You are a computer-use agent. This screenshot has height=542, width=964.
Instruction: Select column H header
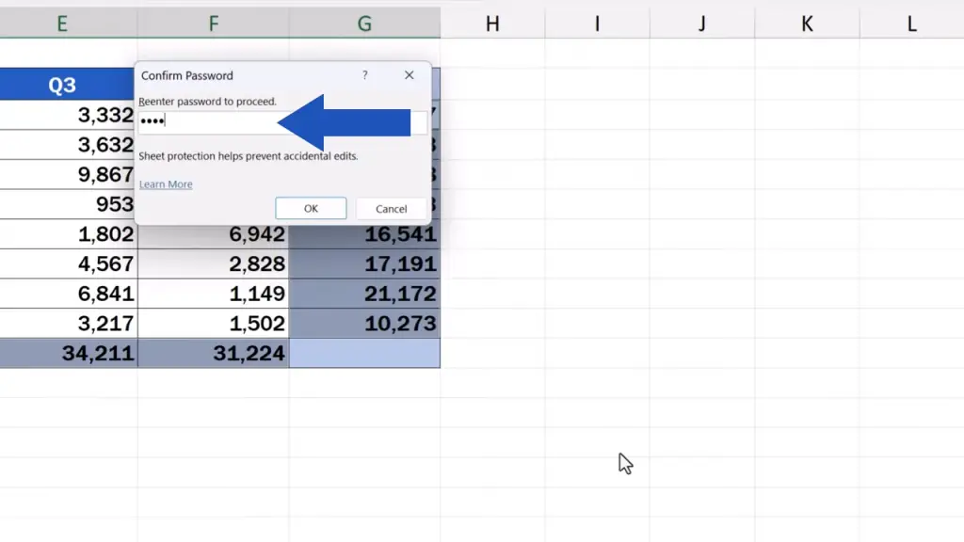click(492, 24)
